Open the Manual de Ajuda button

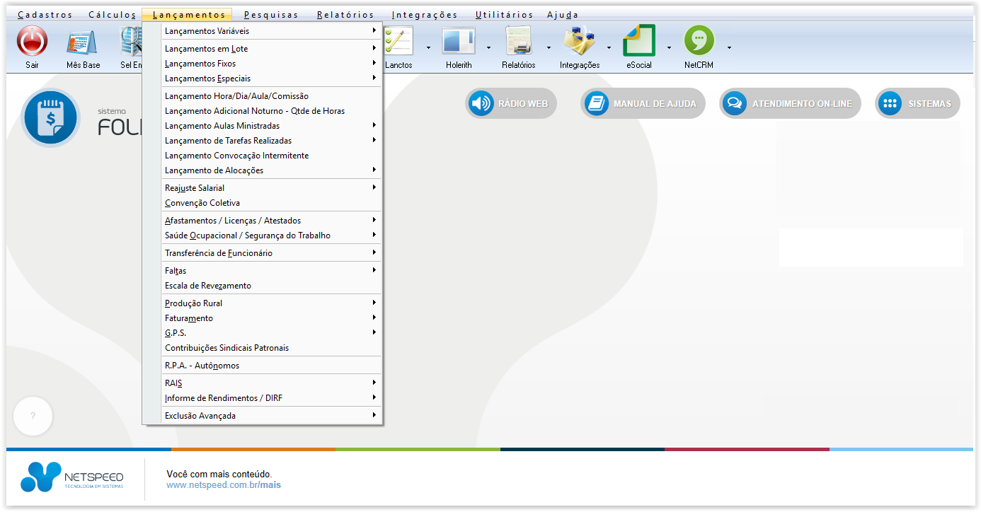pyautogui.click(x=643, y=103)
